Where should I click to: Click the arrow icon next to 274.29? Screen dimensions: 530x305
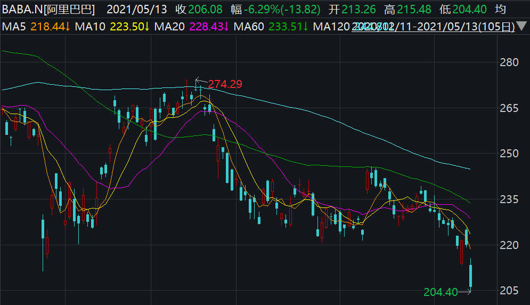[x=200, y=81]
